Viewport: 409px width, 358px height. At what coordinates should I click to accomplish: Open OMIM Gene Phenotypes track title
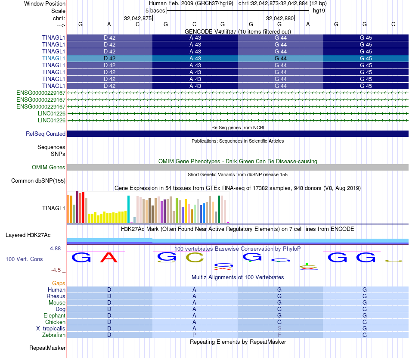click(x=238, y=161)
